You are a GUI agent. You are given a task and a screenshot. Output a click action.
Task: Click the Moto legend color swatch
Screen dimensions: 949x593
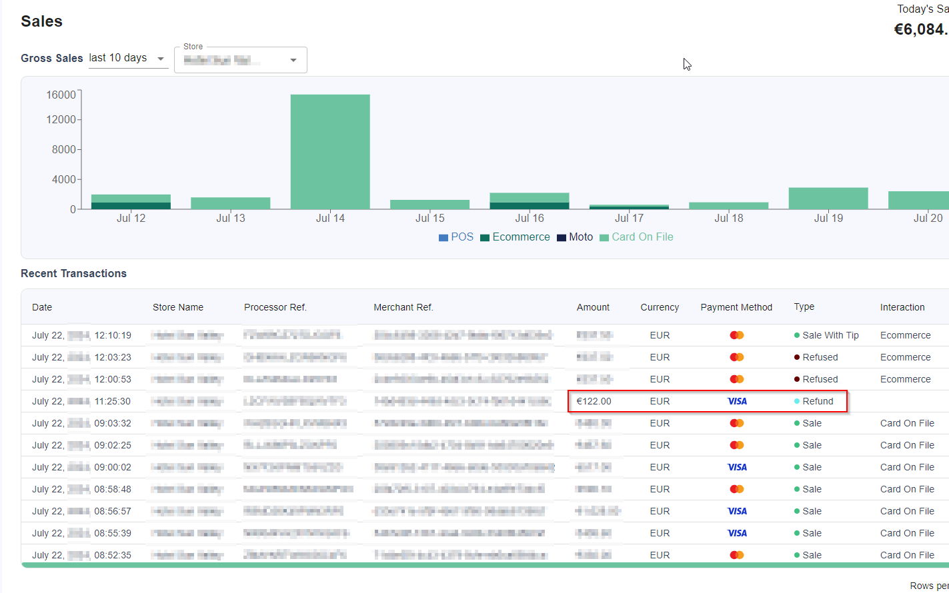tap(562, 237)
